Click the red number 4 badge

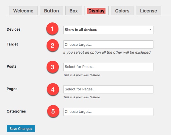[53, 89]
